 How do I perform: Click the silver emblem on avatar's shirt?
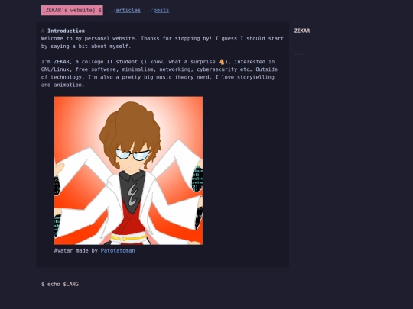[x=133, y=195]
